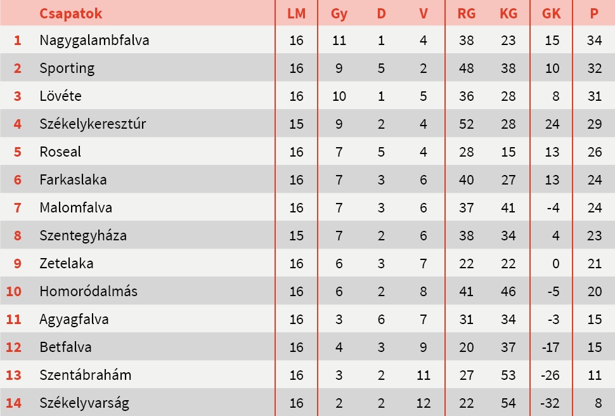Click the Agyagfalva team name
Viewport: 615px width, 416px height.
click(74, 320)
